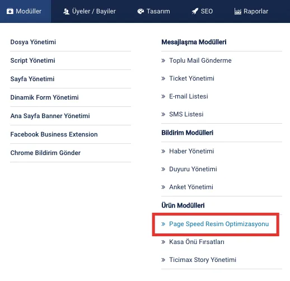290x281 pixels.
Task: Click chevron icon beside Duyuru Yönetimi
Action: click(163, 169)
